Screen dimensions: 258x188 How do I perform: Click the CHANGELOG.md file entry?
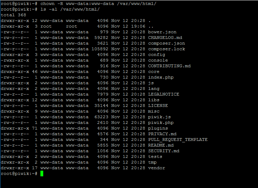pos(165,38)
